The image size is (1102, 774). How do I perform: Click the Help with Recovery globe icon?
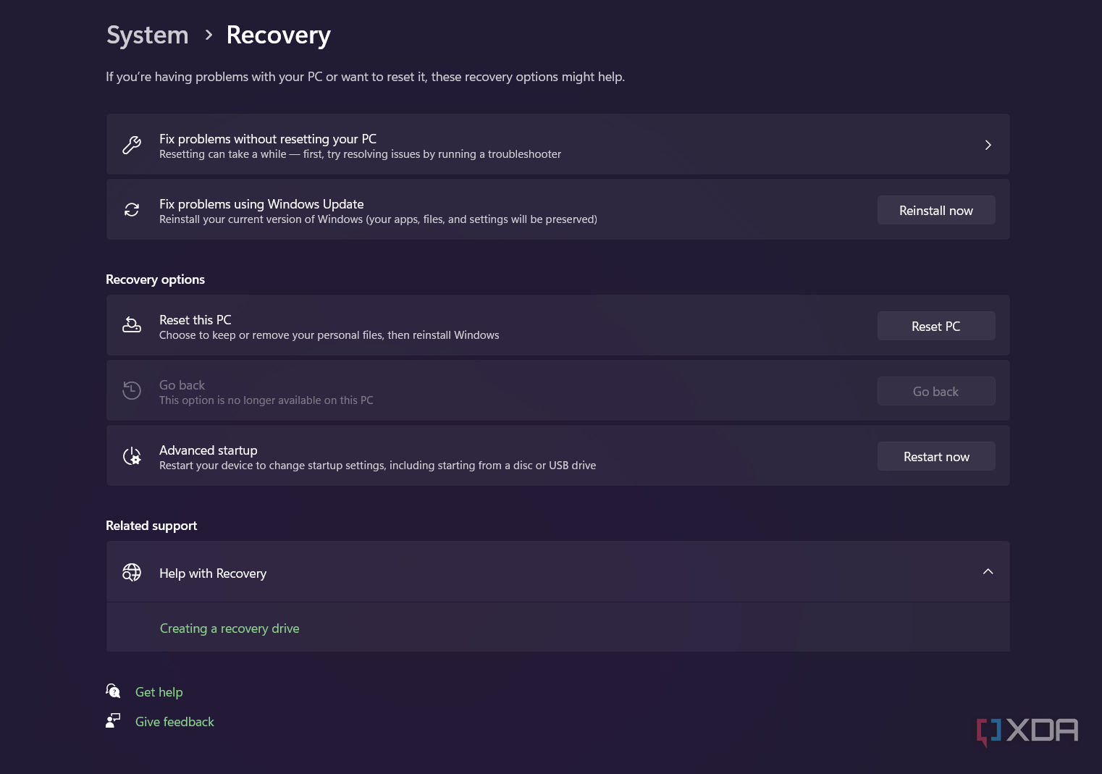click(132, 573)
